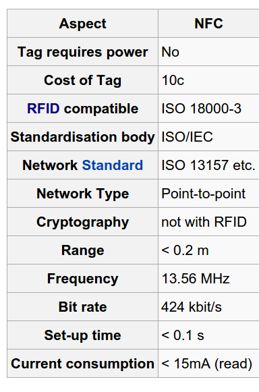Screen dimensions: 259x392
Task: Click the ISO/IEC value cell
Action: tap(208, 137)
